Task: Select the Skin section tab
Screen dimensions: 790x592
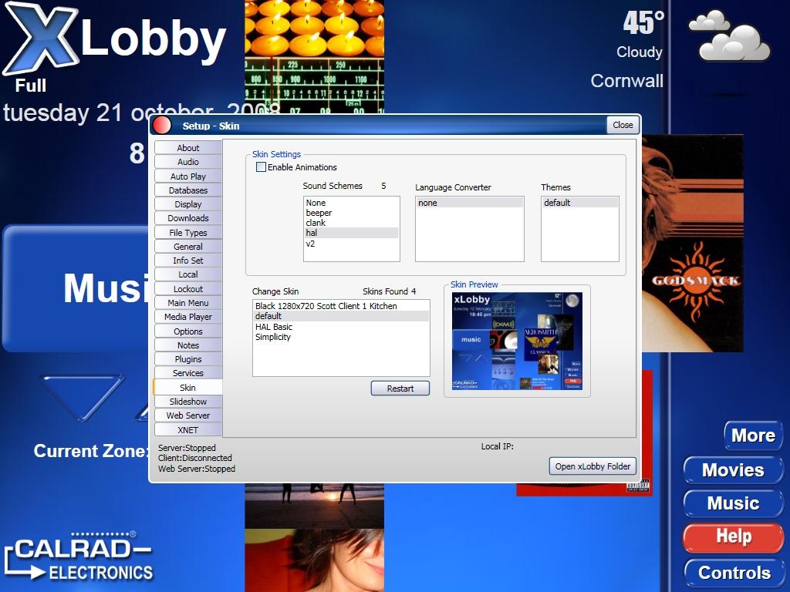Action: [187, 388]
